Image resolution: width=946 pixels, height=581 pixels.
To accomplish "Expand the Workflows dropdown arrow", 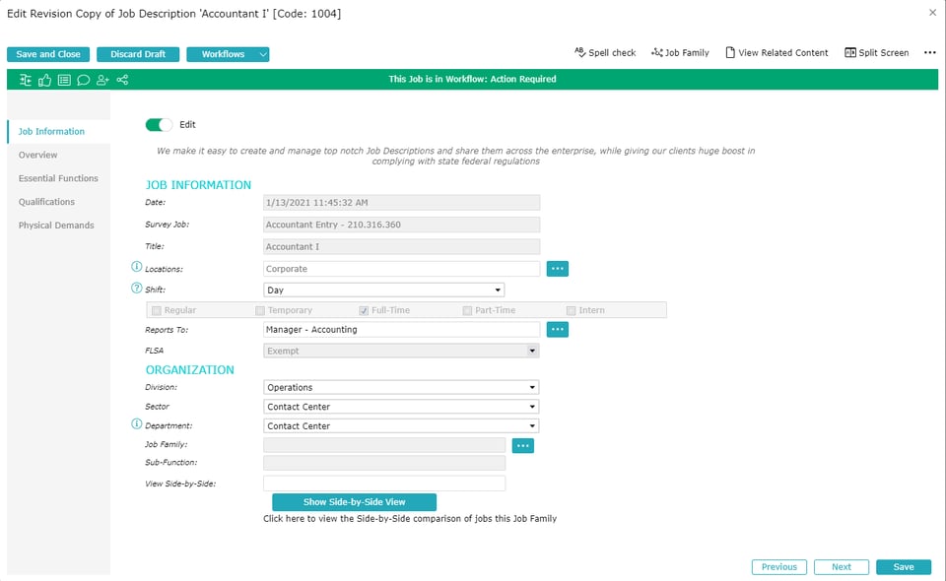I will (262, 55).
